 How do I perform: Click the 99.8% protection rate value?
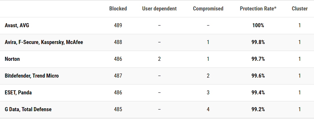coord(258,42)
